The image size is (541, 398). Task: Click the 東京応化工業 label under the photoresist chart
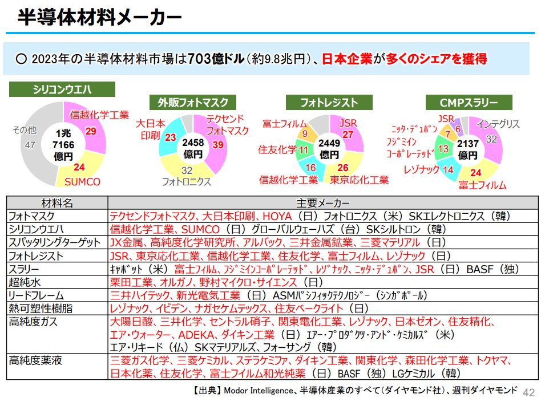pyautogui.click(x=359, y=180)
